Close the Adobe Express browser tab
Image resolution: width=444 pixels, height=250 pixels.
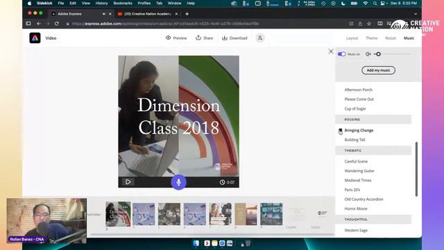(x=110, y=14)
